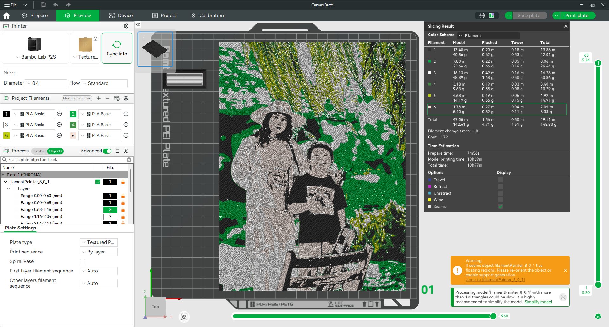
Task: Collapse the Slicing Result panel
Action: [566, 26]
